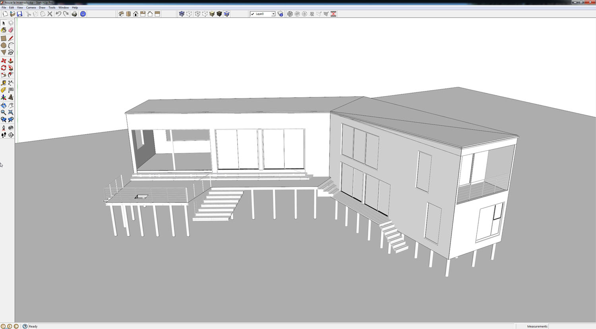
Task: Open the Draw menu
Action: click(42, 8)
